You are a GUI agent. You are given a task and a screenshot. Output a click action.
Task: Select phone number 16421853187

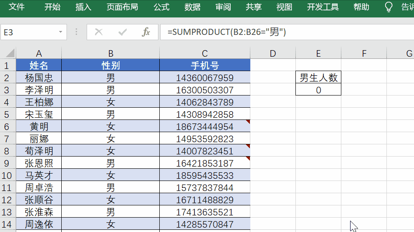tap(205, 163)
